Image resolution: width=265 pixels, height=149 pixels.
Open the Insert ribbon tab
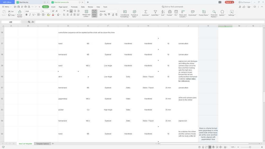coord(53,7)
